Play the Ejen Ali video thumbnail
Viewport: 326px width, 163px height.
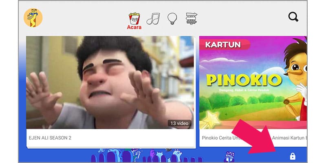click(x=110, y=82)
